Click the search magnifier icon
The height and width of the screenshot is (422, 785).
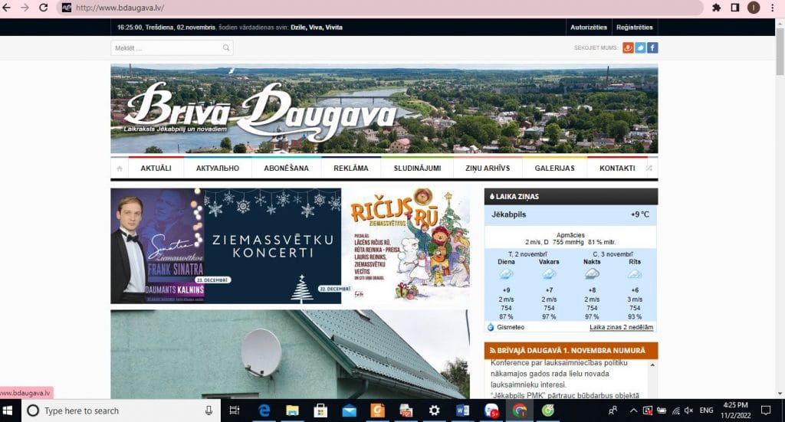pos(226,48)
